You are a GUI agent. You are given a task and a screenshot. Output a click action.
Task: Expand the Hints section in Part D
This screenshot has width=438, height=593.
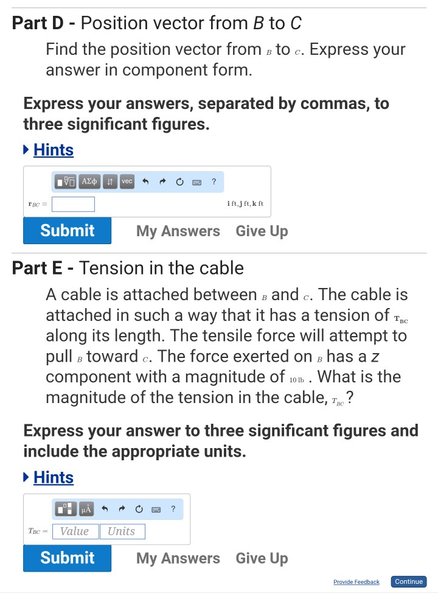pos(54,150)
